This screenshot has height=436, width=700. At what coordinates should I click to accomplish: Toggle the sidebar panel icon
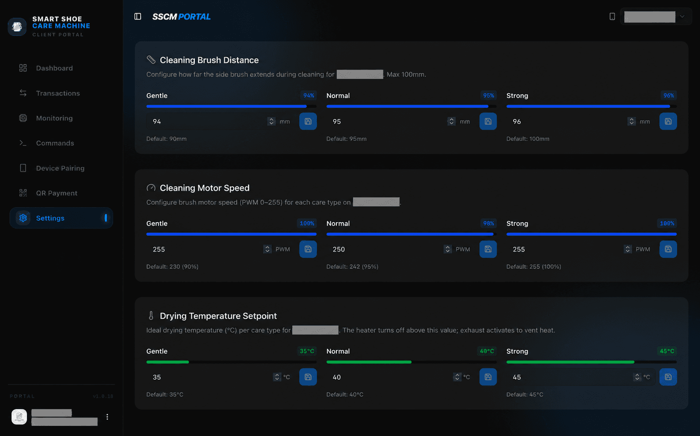point(138,16)
